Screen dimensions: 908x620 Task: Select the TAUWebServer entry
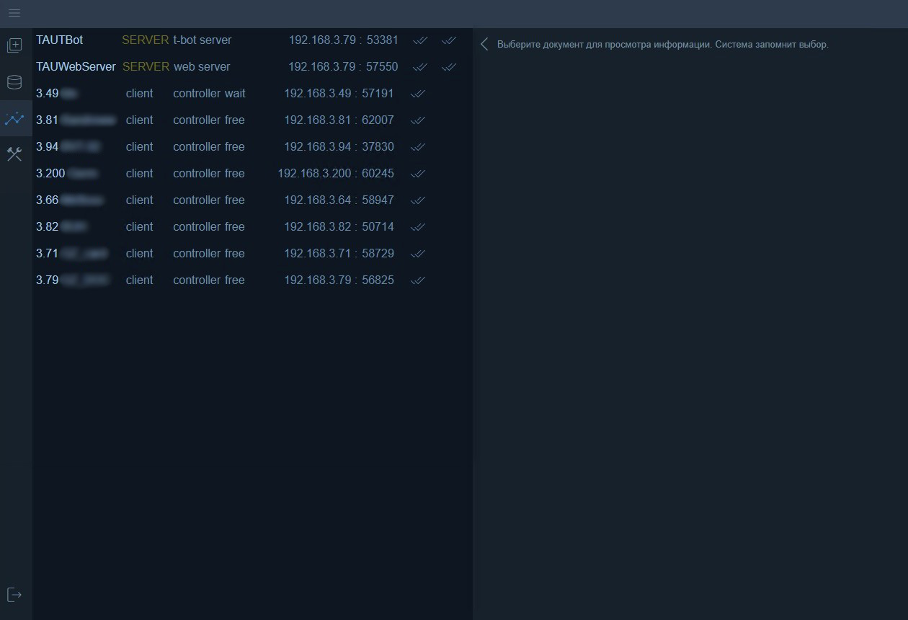click(76, 67)
